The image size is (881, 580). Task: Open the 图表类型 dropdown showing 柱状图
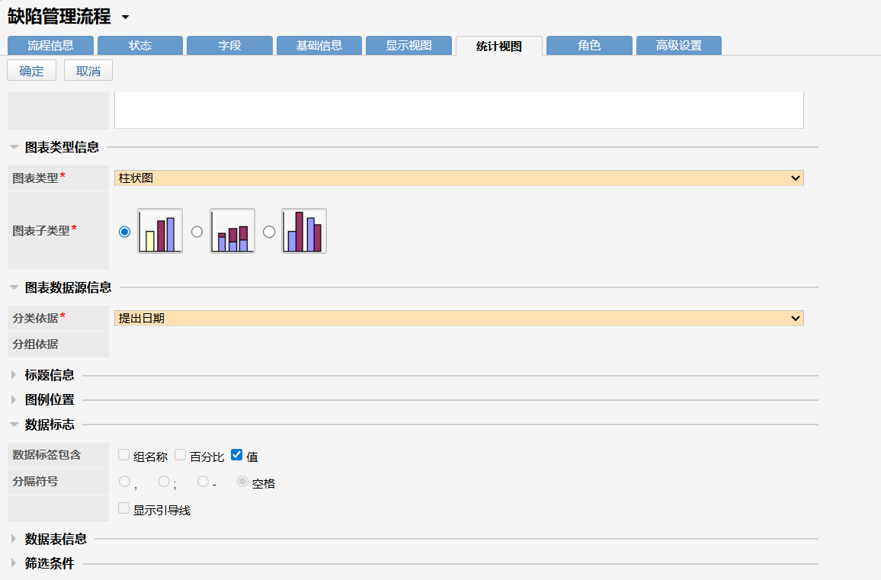(459, 178)
